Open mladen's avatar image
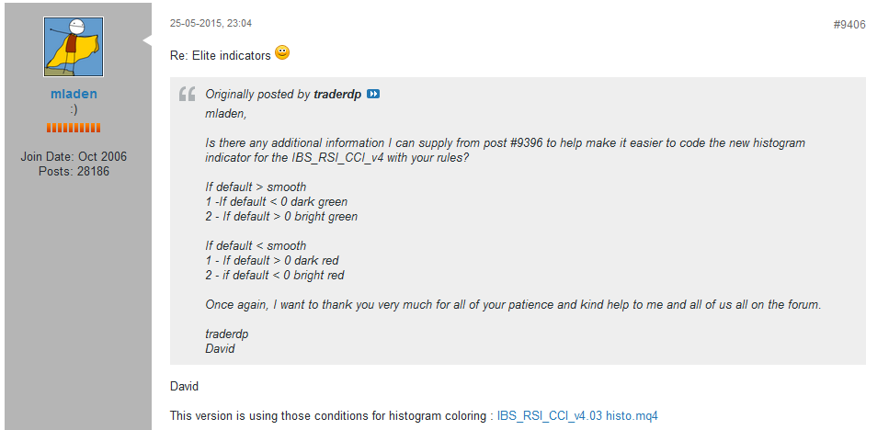The height and width of the screenshot is (430, 889). [74, 47]
